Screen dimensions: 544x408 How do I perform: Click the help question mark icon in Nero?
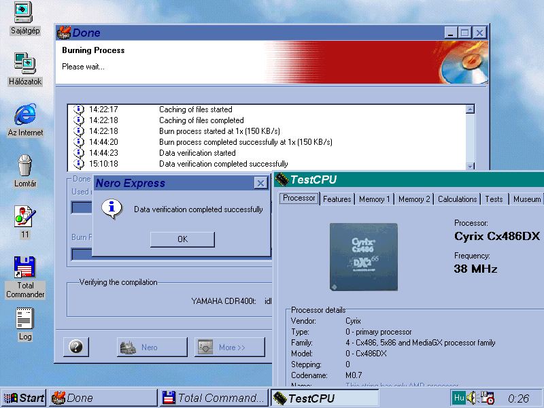point(76,347)
